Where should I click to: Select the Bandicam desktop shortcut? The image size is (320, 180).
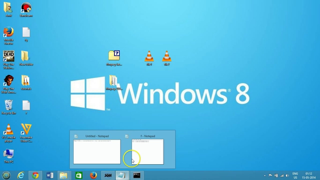click(x=26, y=10)
